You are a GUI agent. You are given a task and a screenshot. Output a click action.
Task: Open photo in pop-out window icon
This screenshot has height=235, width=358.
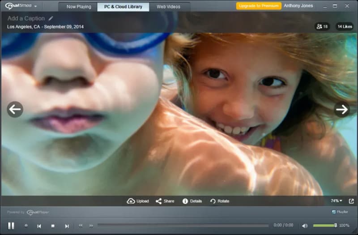click(351, 201)
